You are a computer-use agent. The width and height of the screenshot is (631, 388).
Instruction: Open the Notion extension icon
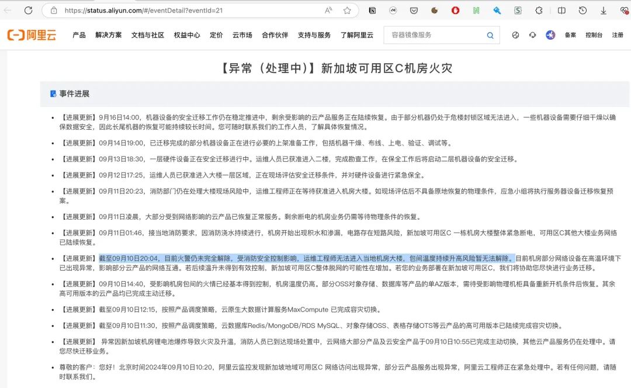pyautogui.click(x=372, y=11)
